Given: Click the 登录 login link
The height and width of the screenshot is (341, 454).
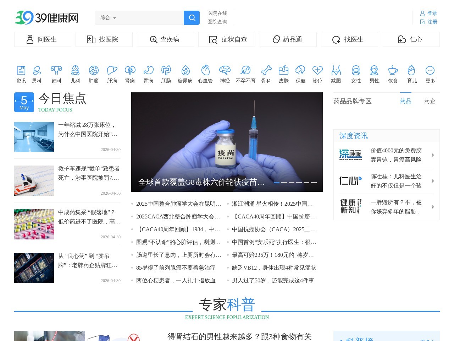Looking at the screenshot, I should click(x=428, y=13).
